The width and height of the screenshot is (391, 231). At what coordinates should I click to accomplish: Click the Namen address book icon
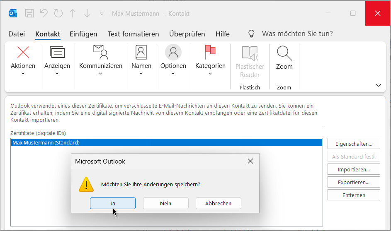(x=141, y=52)
